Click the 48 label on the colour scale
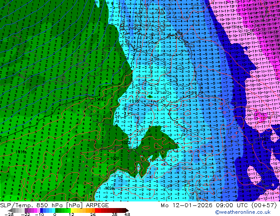This screenshot has height=216, width=280. click(127, 214)
